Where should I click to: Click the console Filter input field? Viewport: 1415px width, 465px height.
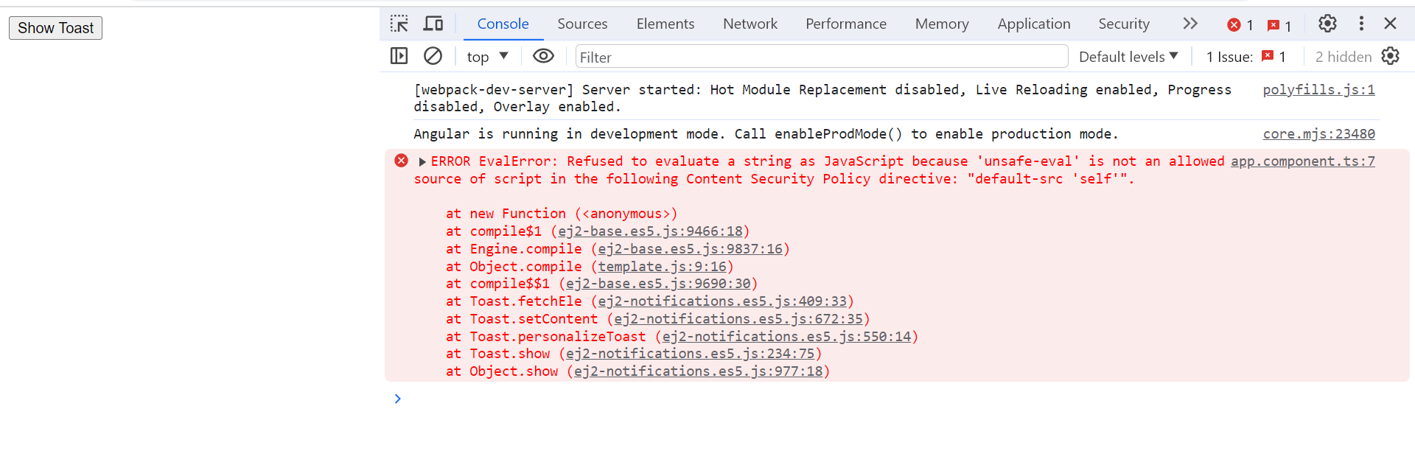point(822,57)
